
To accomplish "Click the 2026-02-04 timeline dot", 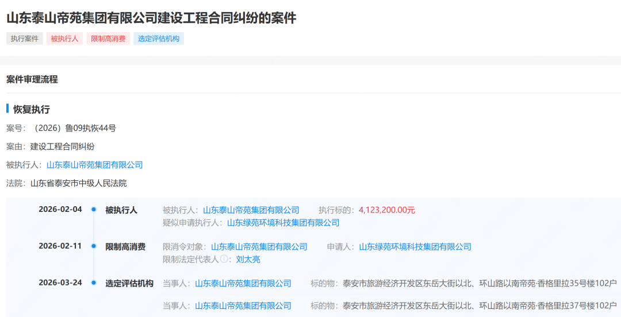I will point(94,210).
